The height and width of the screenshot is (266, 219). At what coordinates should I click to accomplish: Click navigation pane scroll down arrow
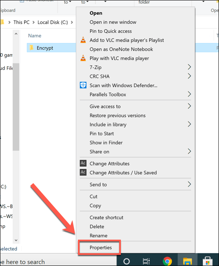click(x=16, y=240)
